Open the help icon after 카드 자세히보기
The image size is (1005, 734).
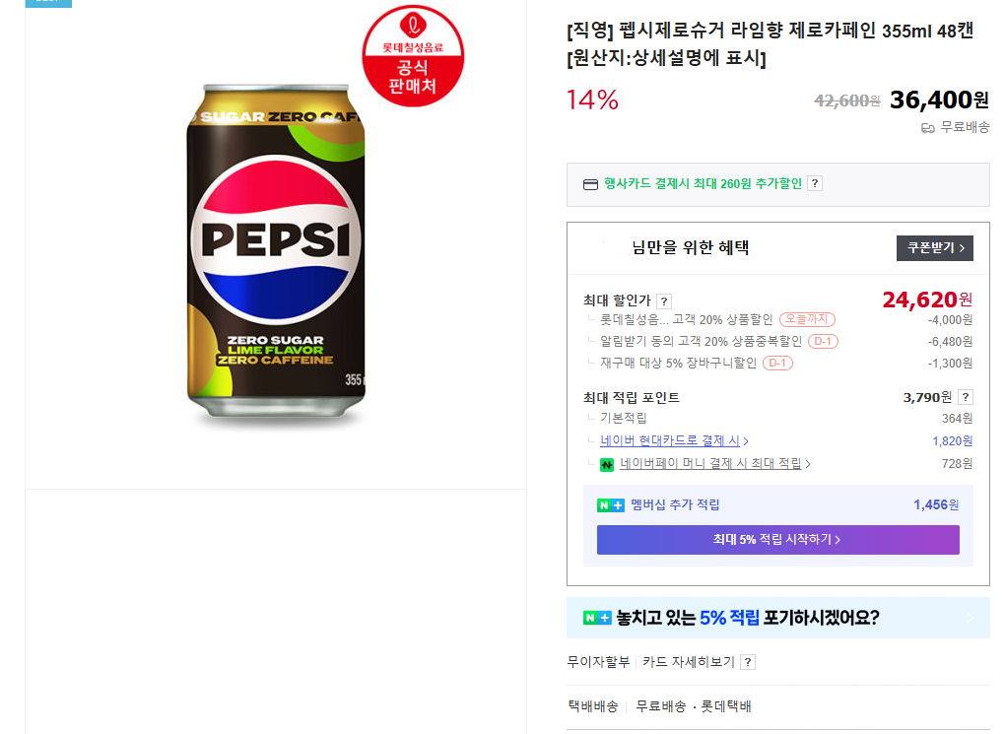coord(747,661)
